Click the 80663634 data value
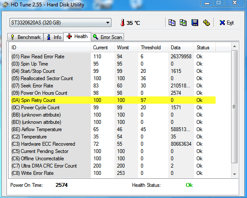Viewport: 247px width, 198px height. point(181,144)
